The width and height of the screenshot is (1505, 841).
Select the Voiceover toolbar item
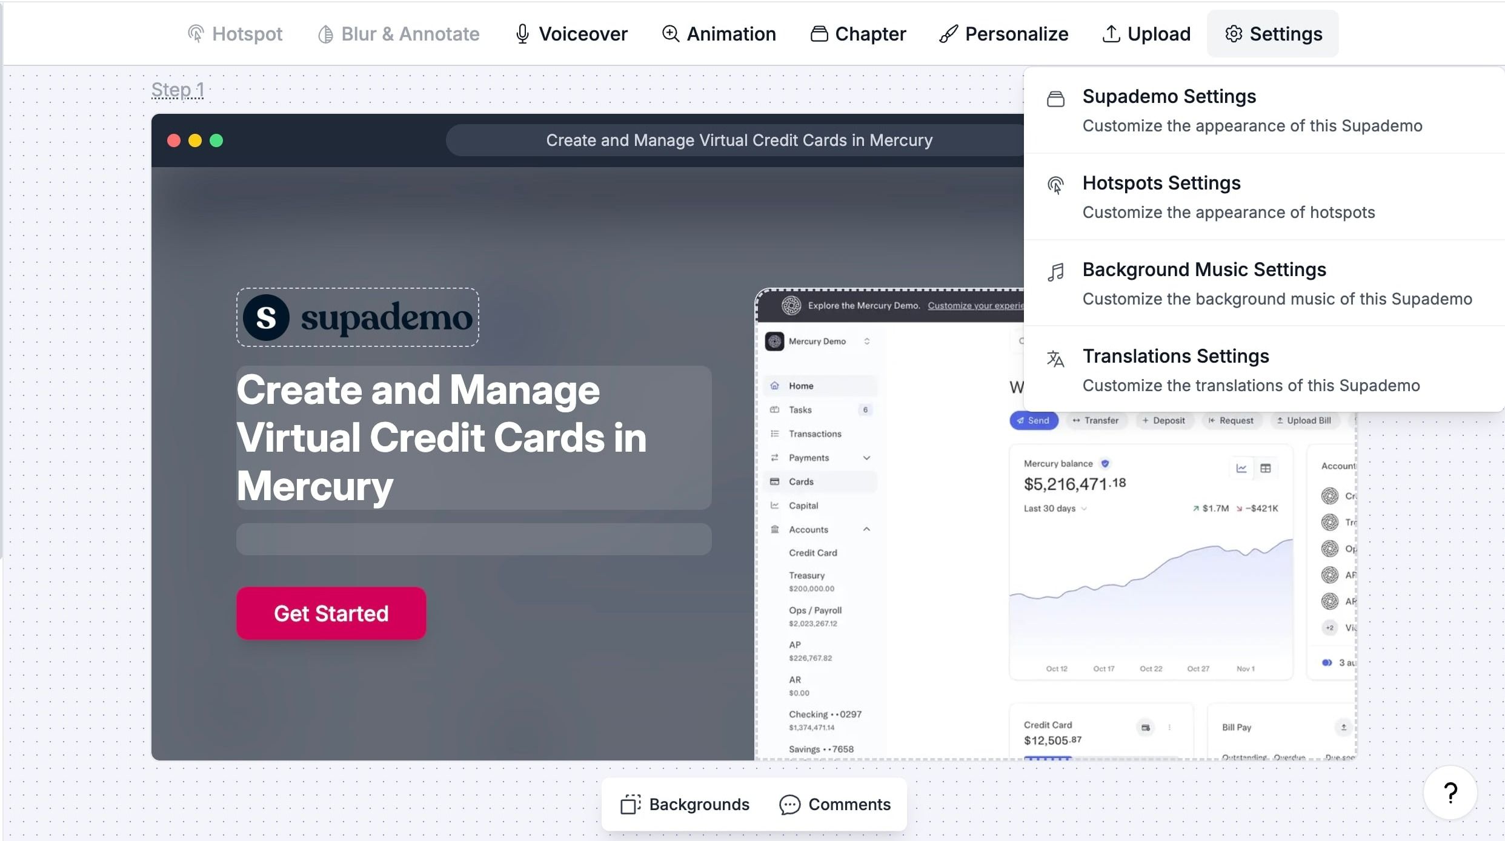(571, 34)
